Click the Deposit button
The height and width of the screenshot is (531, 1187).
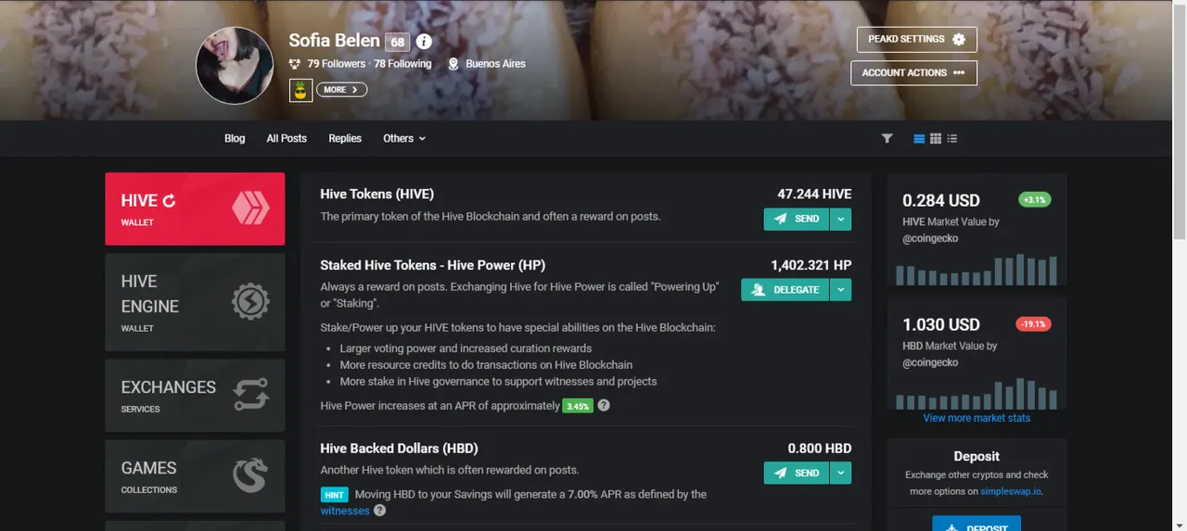tap(976, 524)
